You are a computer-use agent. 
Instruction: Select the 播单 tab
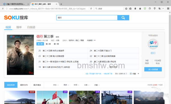click(19, 27)
